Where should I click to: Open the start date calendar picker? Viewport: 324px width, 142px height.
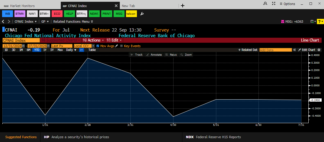[x=23, y=46]
